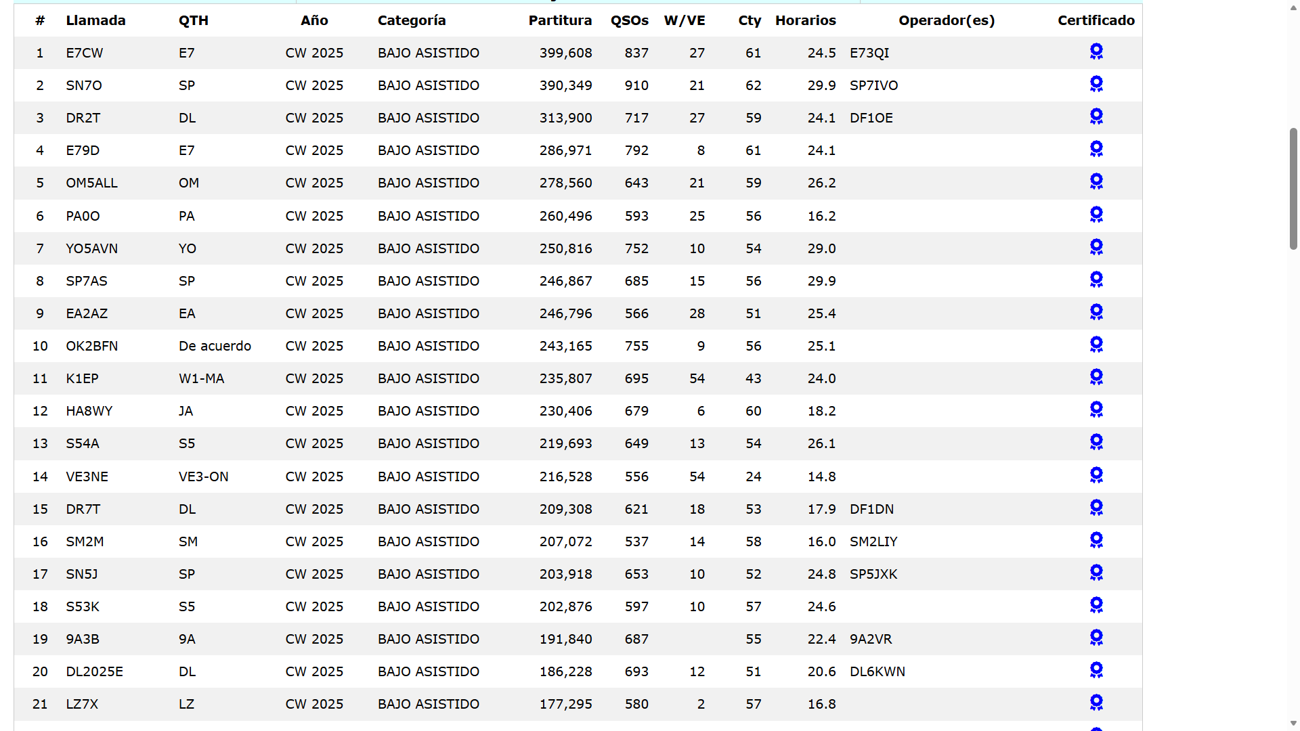Image resolution: width=1300 pixels, height=731 pixels.
Task: Click the scrollbar down arrow
Action: pos(1293,724)
